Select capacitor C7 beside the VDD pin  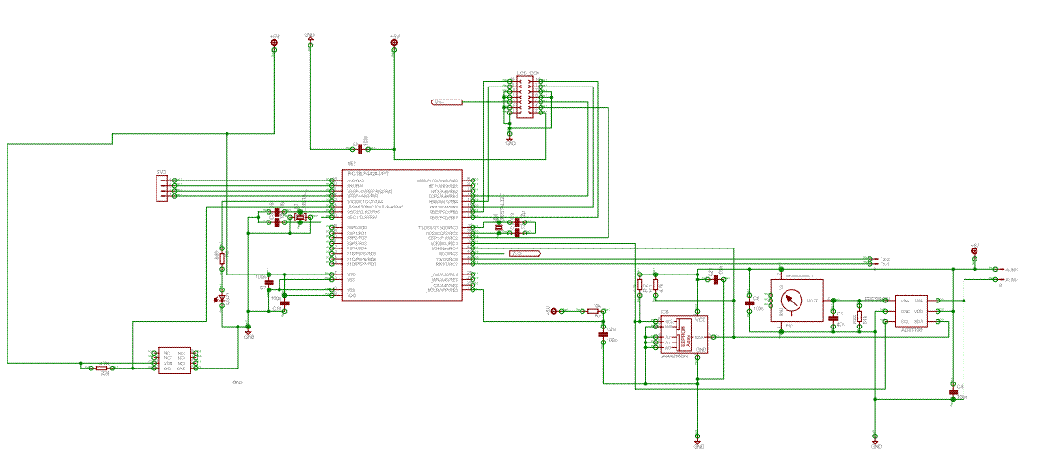point(269,283)
